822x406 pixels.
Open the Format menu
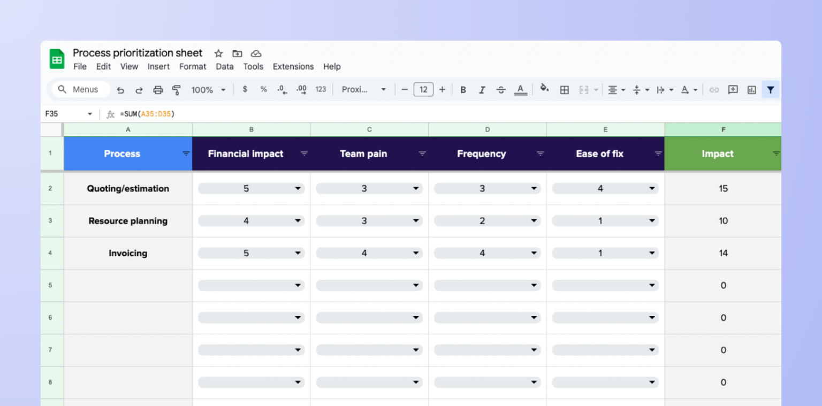193,67
